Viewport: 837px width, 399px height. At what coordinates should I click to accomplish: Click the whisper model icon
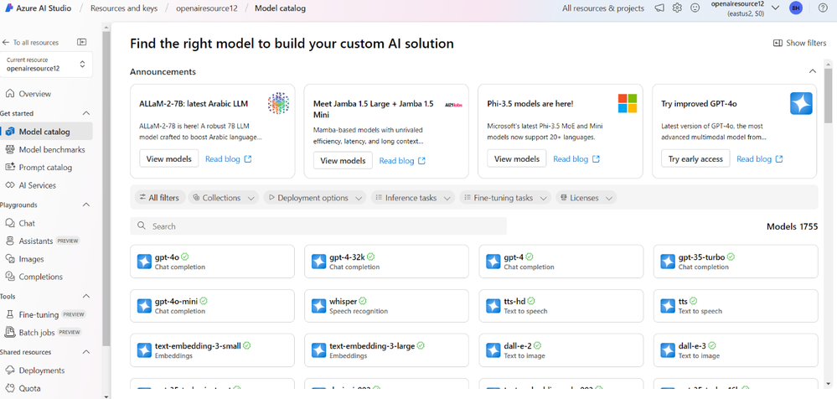[x=318, y=305]
